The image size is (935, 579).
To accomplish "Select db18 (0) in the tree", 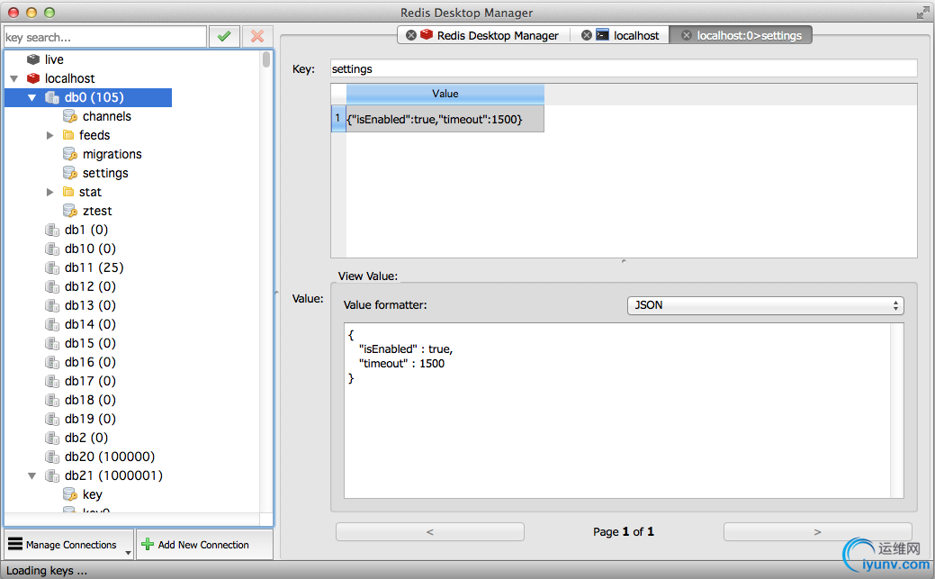I will point(90,400).
